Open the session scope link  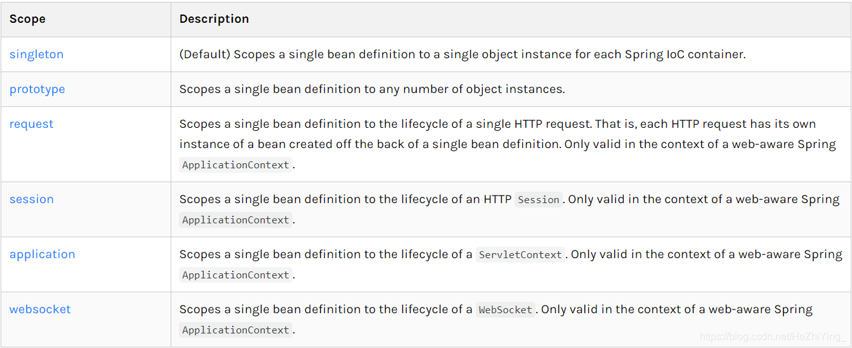point(31,199)
